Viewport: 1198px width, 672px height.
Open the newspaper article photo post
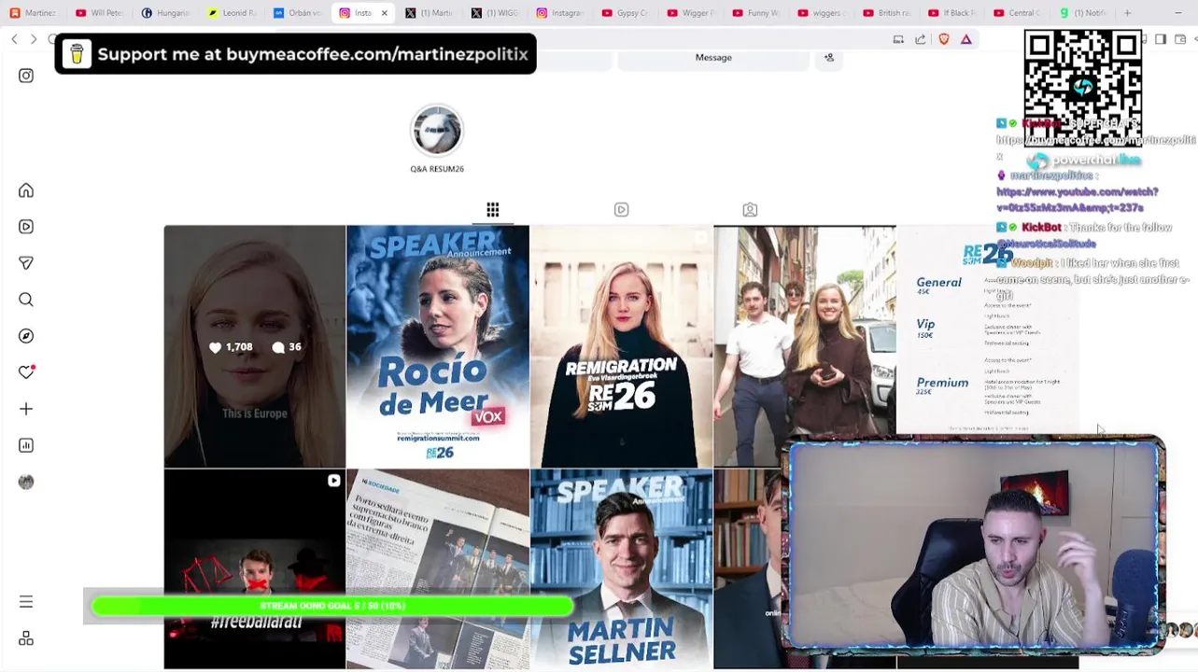[x=438, y=569]
